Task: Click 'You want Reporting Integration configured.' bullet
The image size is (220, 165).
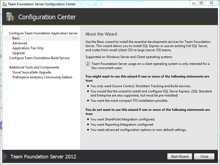Action: 122,125
